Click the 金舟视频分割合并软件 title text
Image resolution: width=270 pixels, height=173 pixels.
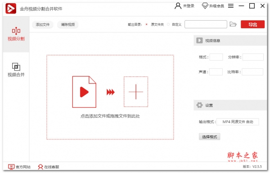[x=41, y=9]
